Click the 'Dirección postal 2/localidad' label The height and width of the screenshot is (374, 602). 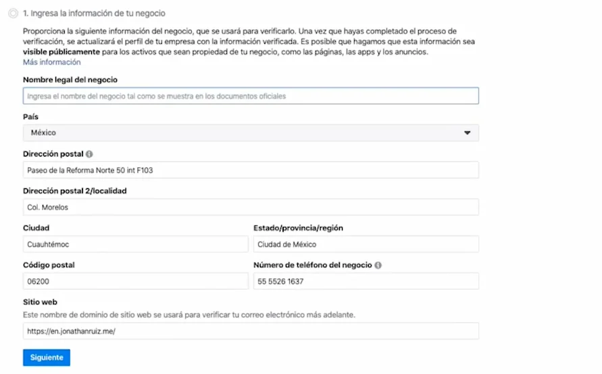tap(75, 191)
